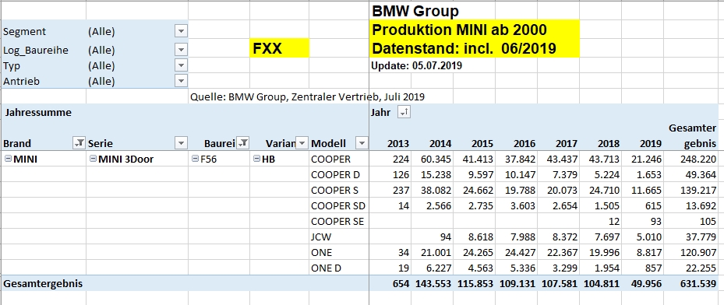Select the Gesamtergebnis column header
This screenshot has height=305, width=724.
pos(693,135)
